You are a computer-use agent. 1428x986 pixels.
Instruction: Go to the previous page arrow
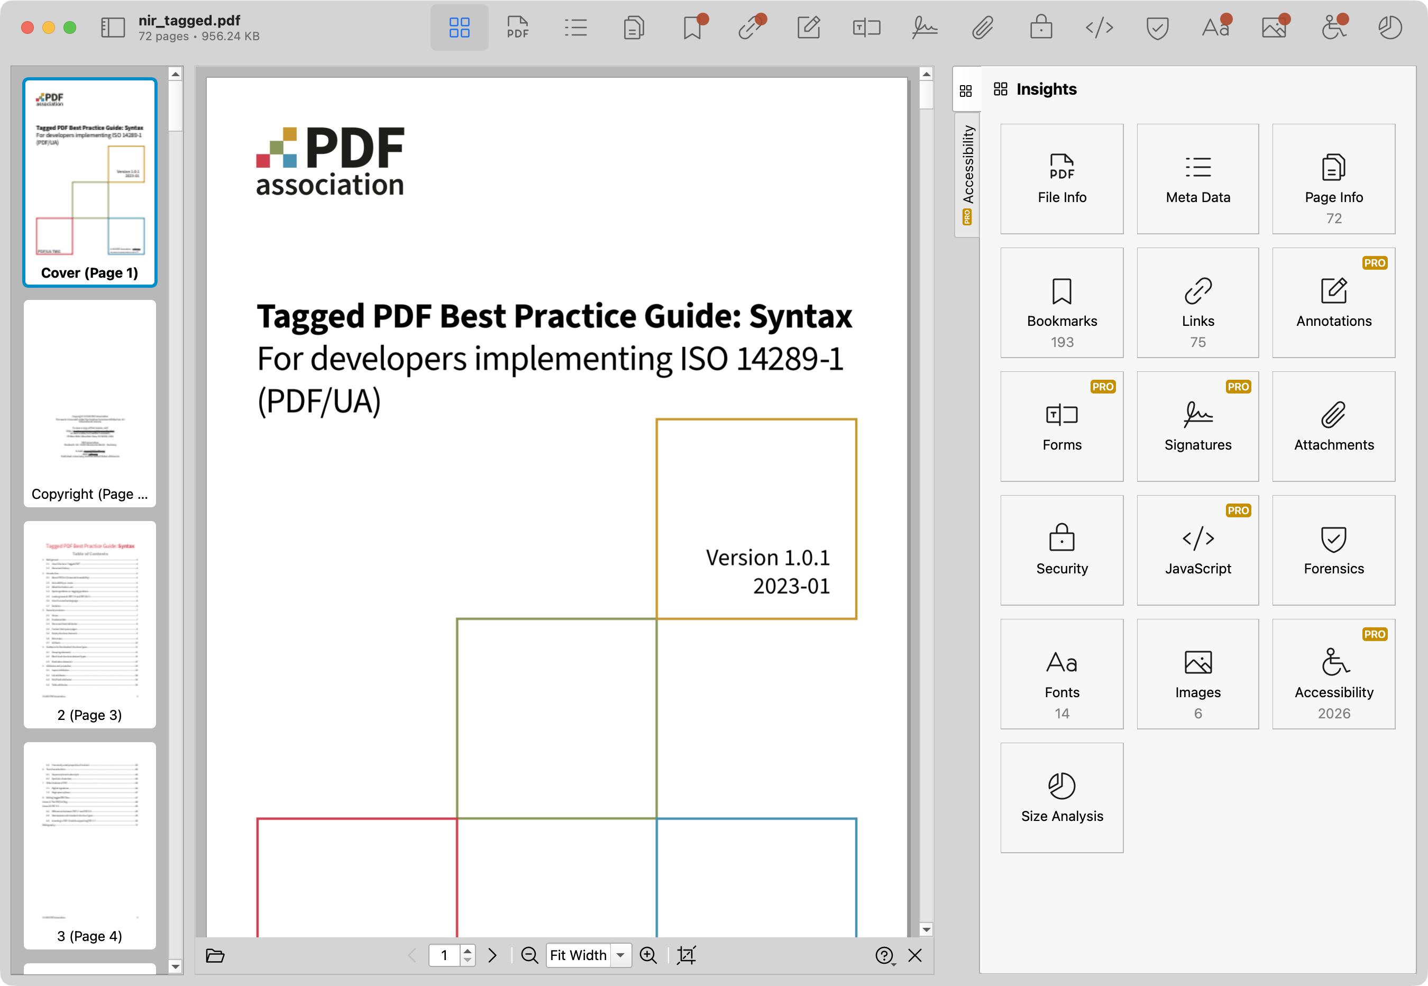point(413,955)
